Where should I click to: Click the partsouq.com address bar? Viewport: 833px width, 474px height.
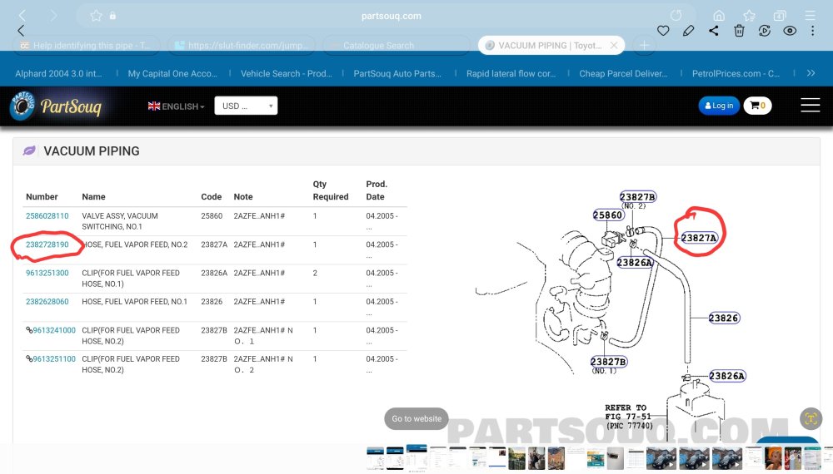(391, 16)
